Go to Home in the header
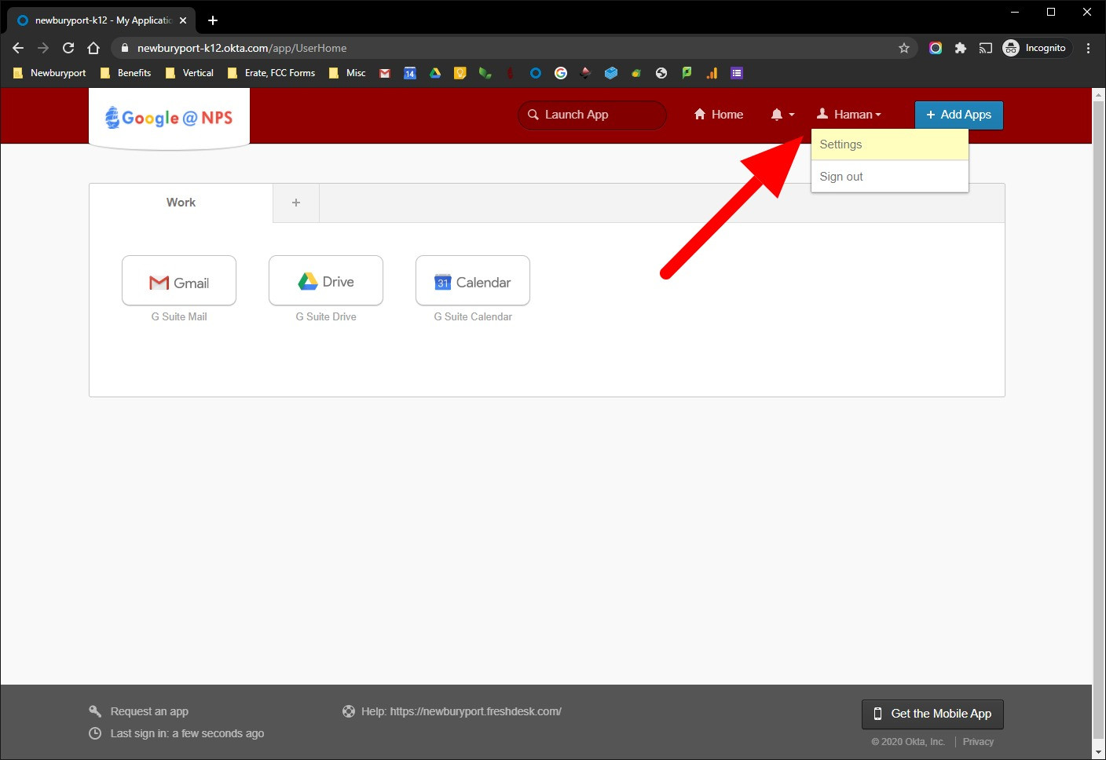 [x=719, y=115]
